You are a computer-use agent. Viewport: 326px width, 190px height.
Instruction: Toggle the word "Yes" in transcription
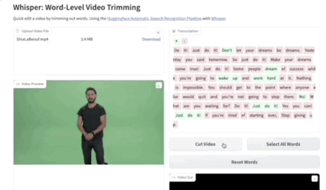click(285, 106)
